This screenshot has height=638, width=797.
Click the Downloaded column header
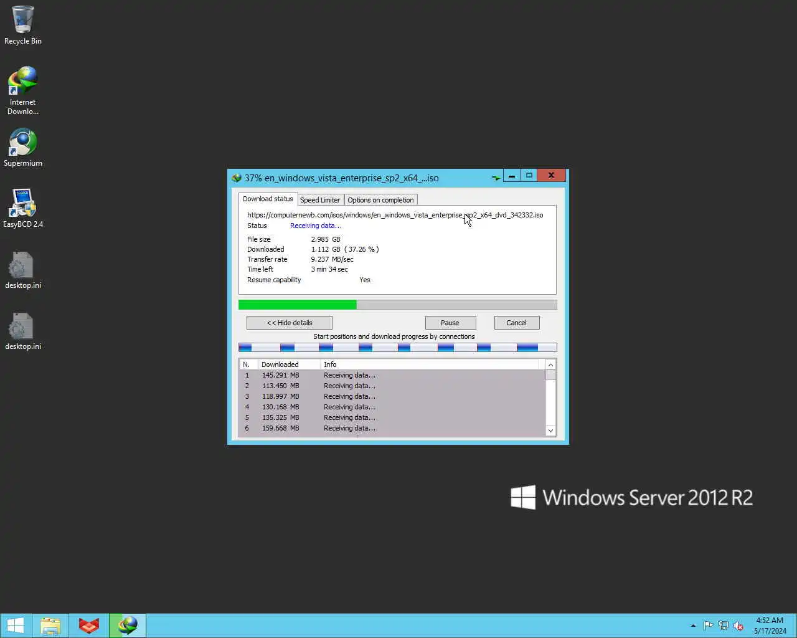pyautogui.click(x=289, y=364)
